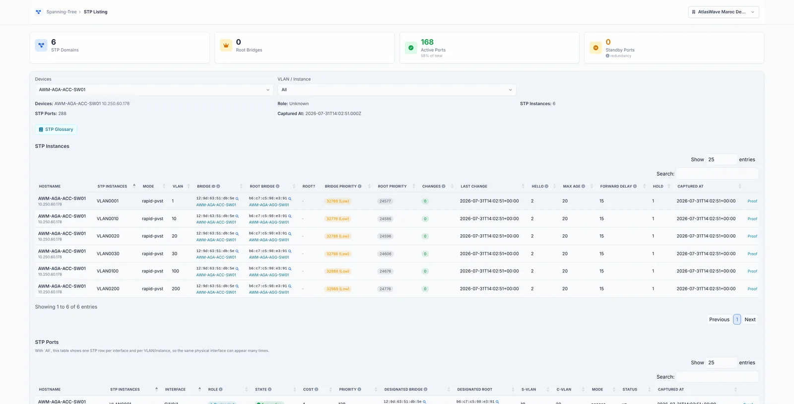
Task: Click the info icon beside Role header in STP Ports
Action: (x=221, y=390)
